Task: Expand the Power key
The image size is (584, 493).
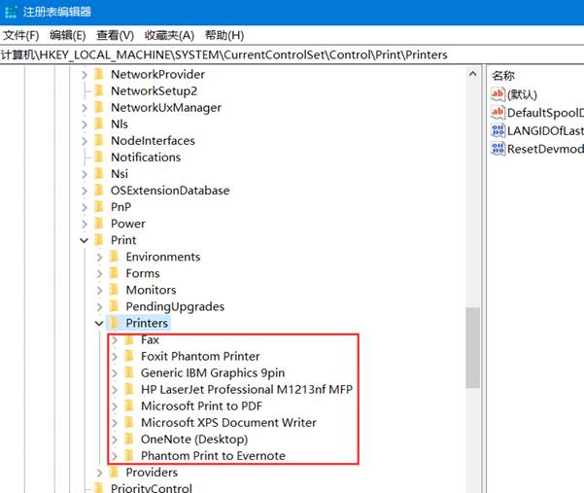Action: [85, 224]
